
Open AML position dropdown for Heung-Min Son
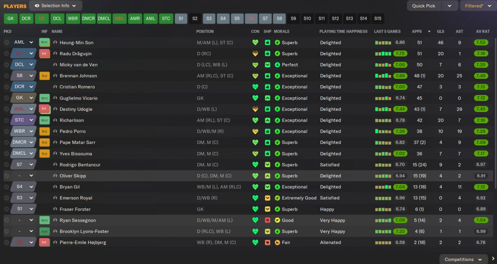(x=24, y=42)
